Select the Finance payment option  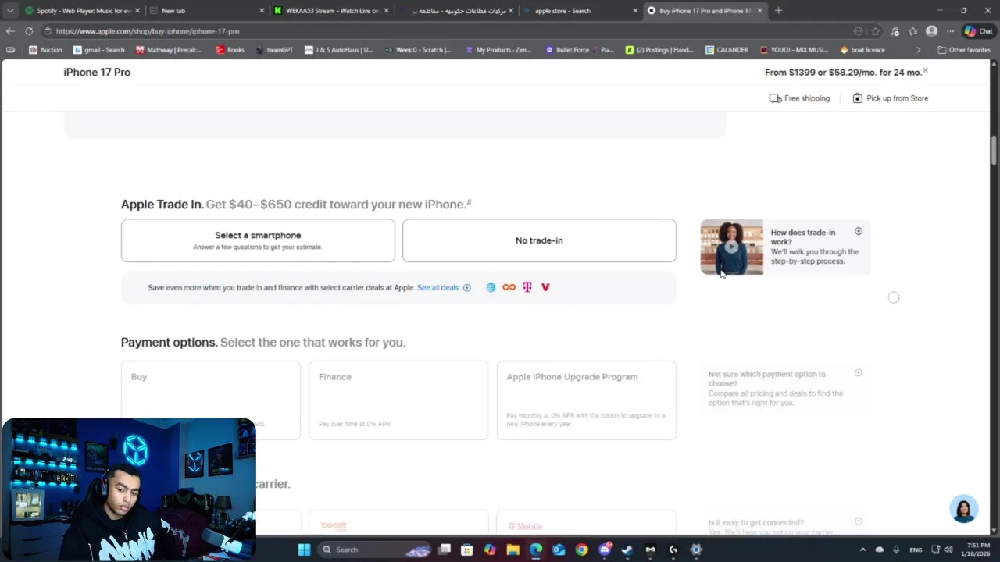tap(398, 400)
